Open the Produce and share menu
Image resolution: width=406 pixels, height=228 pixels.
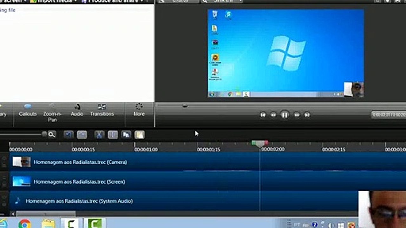(112, 1)
